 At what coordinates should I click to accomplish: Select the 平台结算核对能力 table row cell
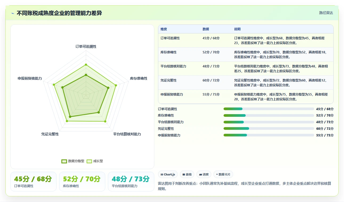pyautogui.click(x=173, y=66)
